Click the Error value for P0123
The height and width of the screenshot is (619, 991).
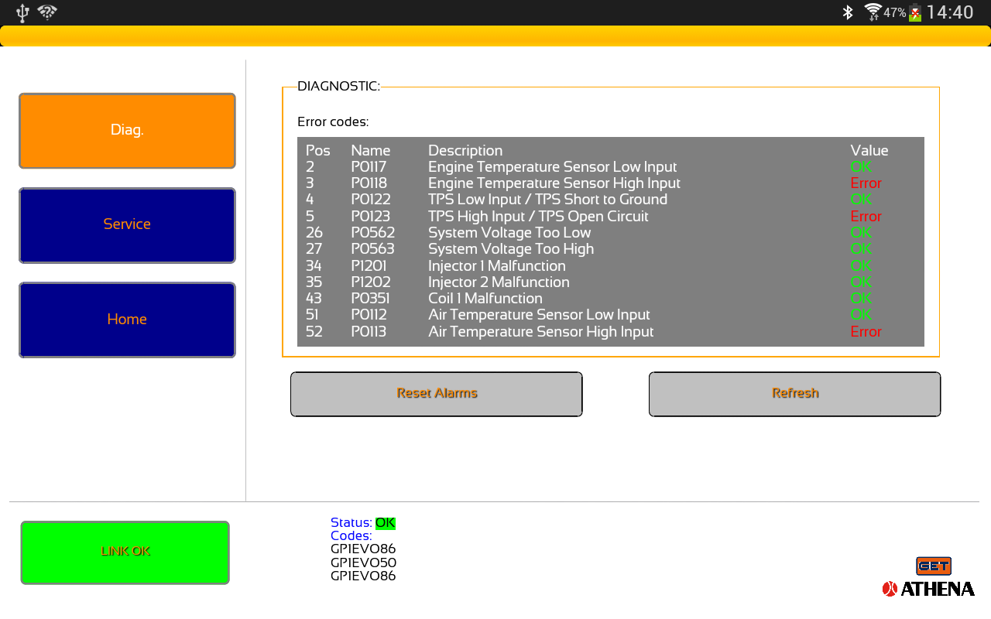click(x=866, y=217)
